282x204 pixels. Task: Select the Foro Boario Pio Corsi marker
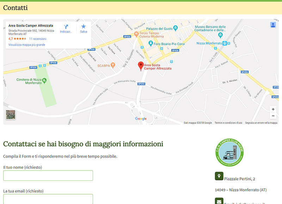pos(151,43)
